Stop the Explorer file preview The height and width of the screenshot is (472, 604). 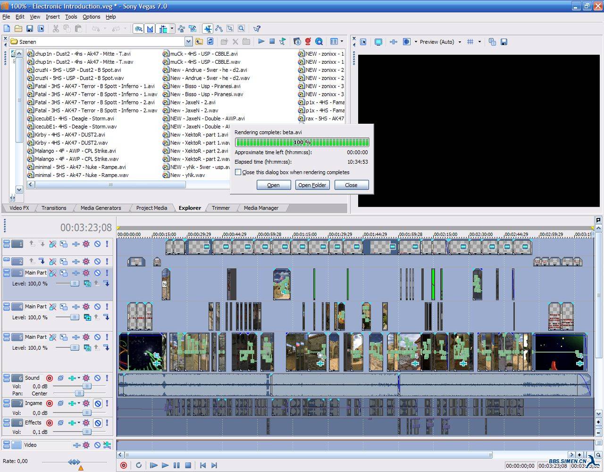click(x=272, y=42)
